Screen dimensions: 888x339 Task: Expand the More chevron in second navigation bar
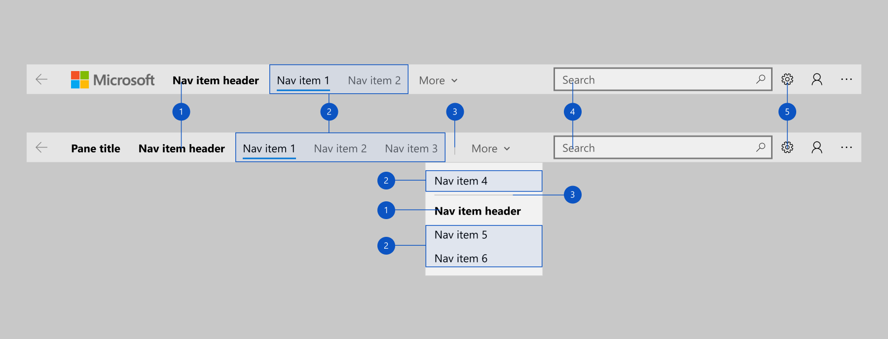490,148
